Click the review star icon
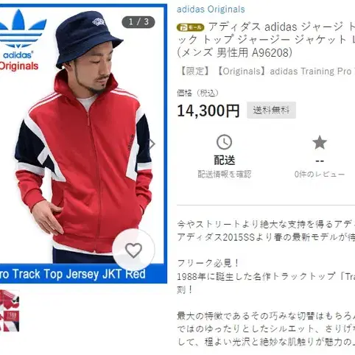The image size is (355, 355). pyautogui.click(x=320, y=142)
